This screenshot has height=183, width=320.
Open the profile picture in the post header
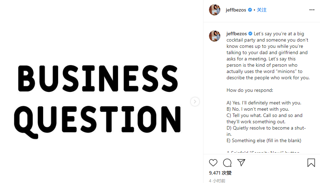[215, 10]
